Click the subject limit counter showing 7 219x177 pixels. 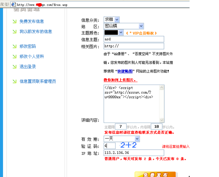click(x=121, y=126)
